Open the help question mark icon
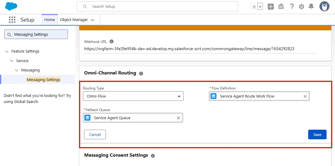Viewport: 335px width, 166px height. (292, 7)
